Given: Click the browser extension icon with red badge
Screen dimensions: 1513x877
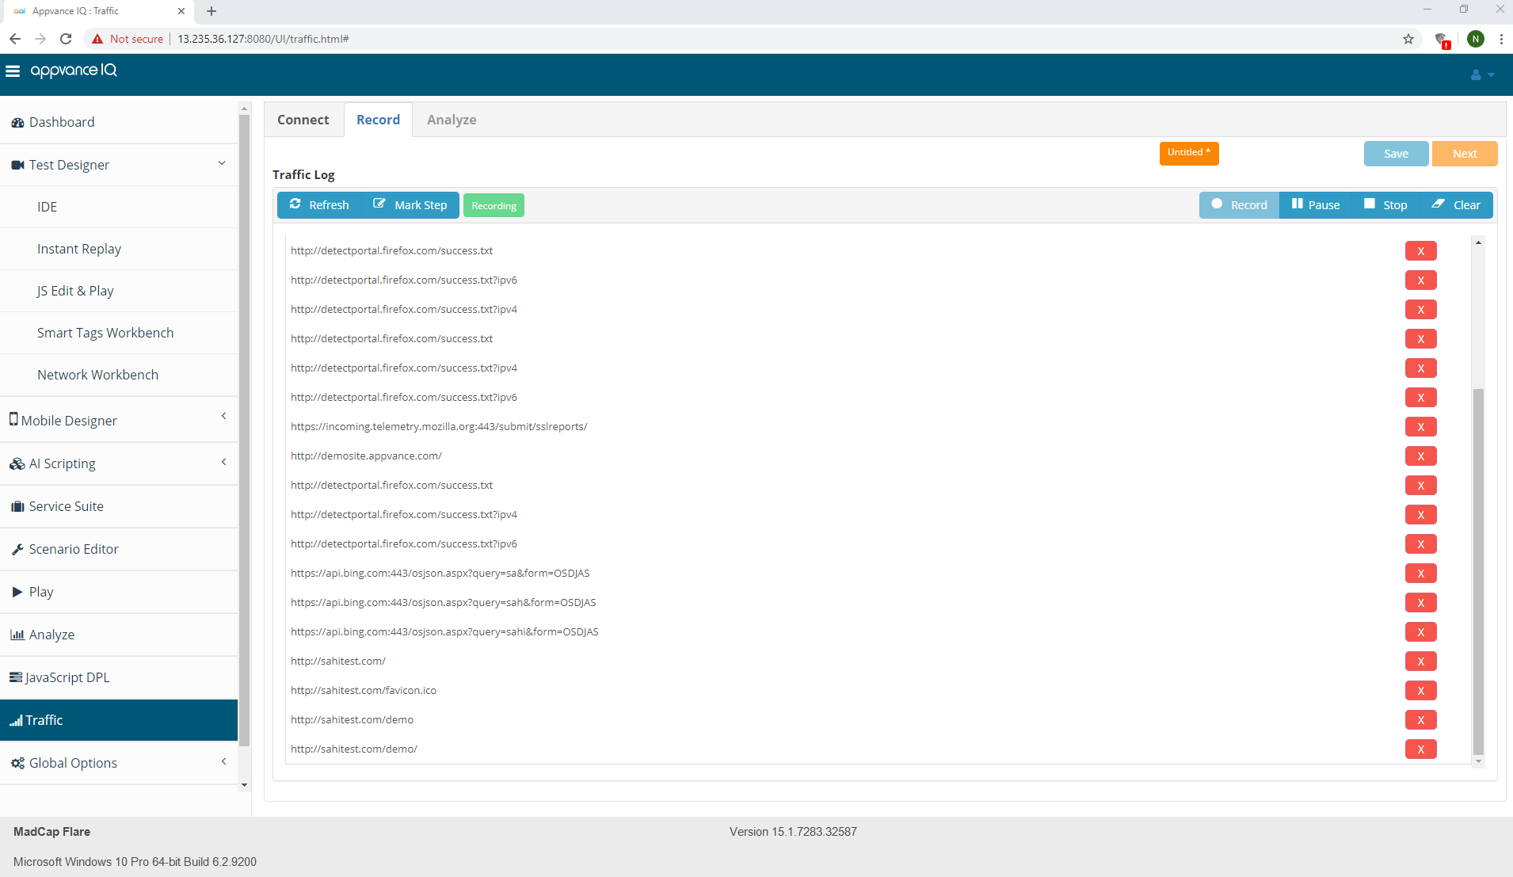Looking at the screenshot, I should [1442, 40].
